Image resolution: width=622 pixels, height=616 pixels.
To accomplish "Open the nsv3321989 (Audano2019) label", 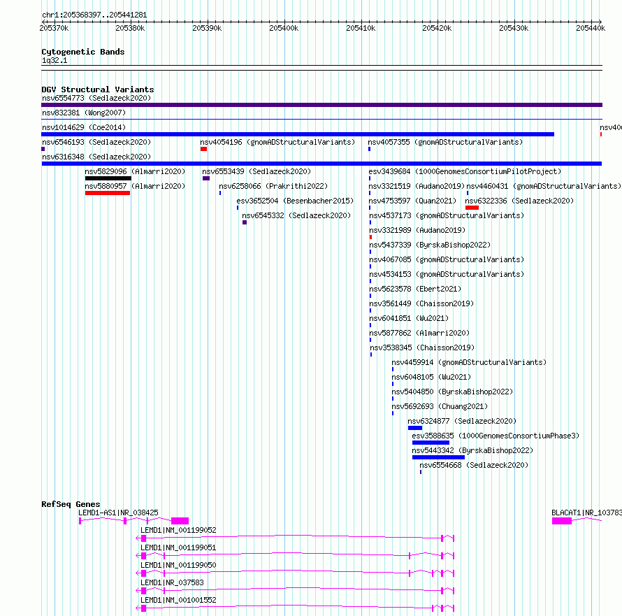I will pos(417,230).
